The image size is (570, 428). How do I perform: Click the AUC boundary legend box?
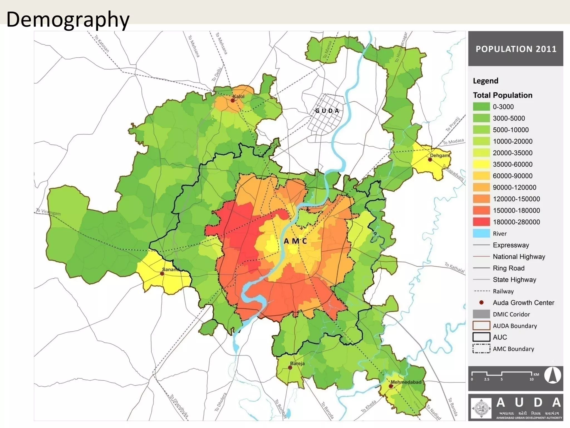point(481,337)
